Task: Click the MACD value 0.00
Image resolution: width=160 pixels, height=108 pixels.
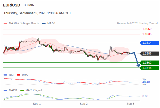Action: coord(145,96)
